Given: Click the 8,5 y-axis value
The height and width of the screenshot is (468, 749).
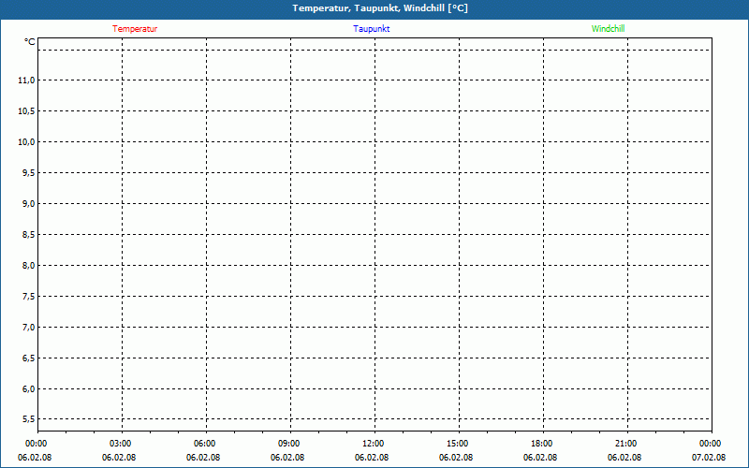Looking at the screenshot, I should click(x=29, y=235).
